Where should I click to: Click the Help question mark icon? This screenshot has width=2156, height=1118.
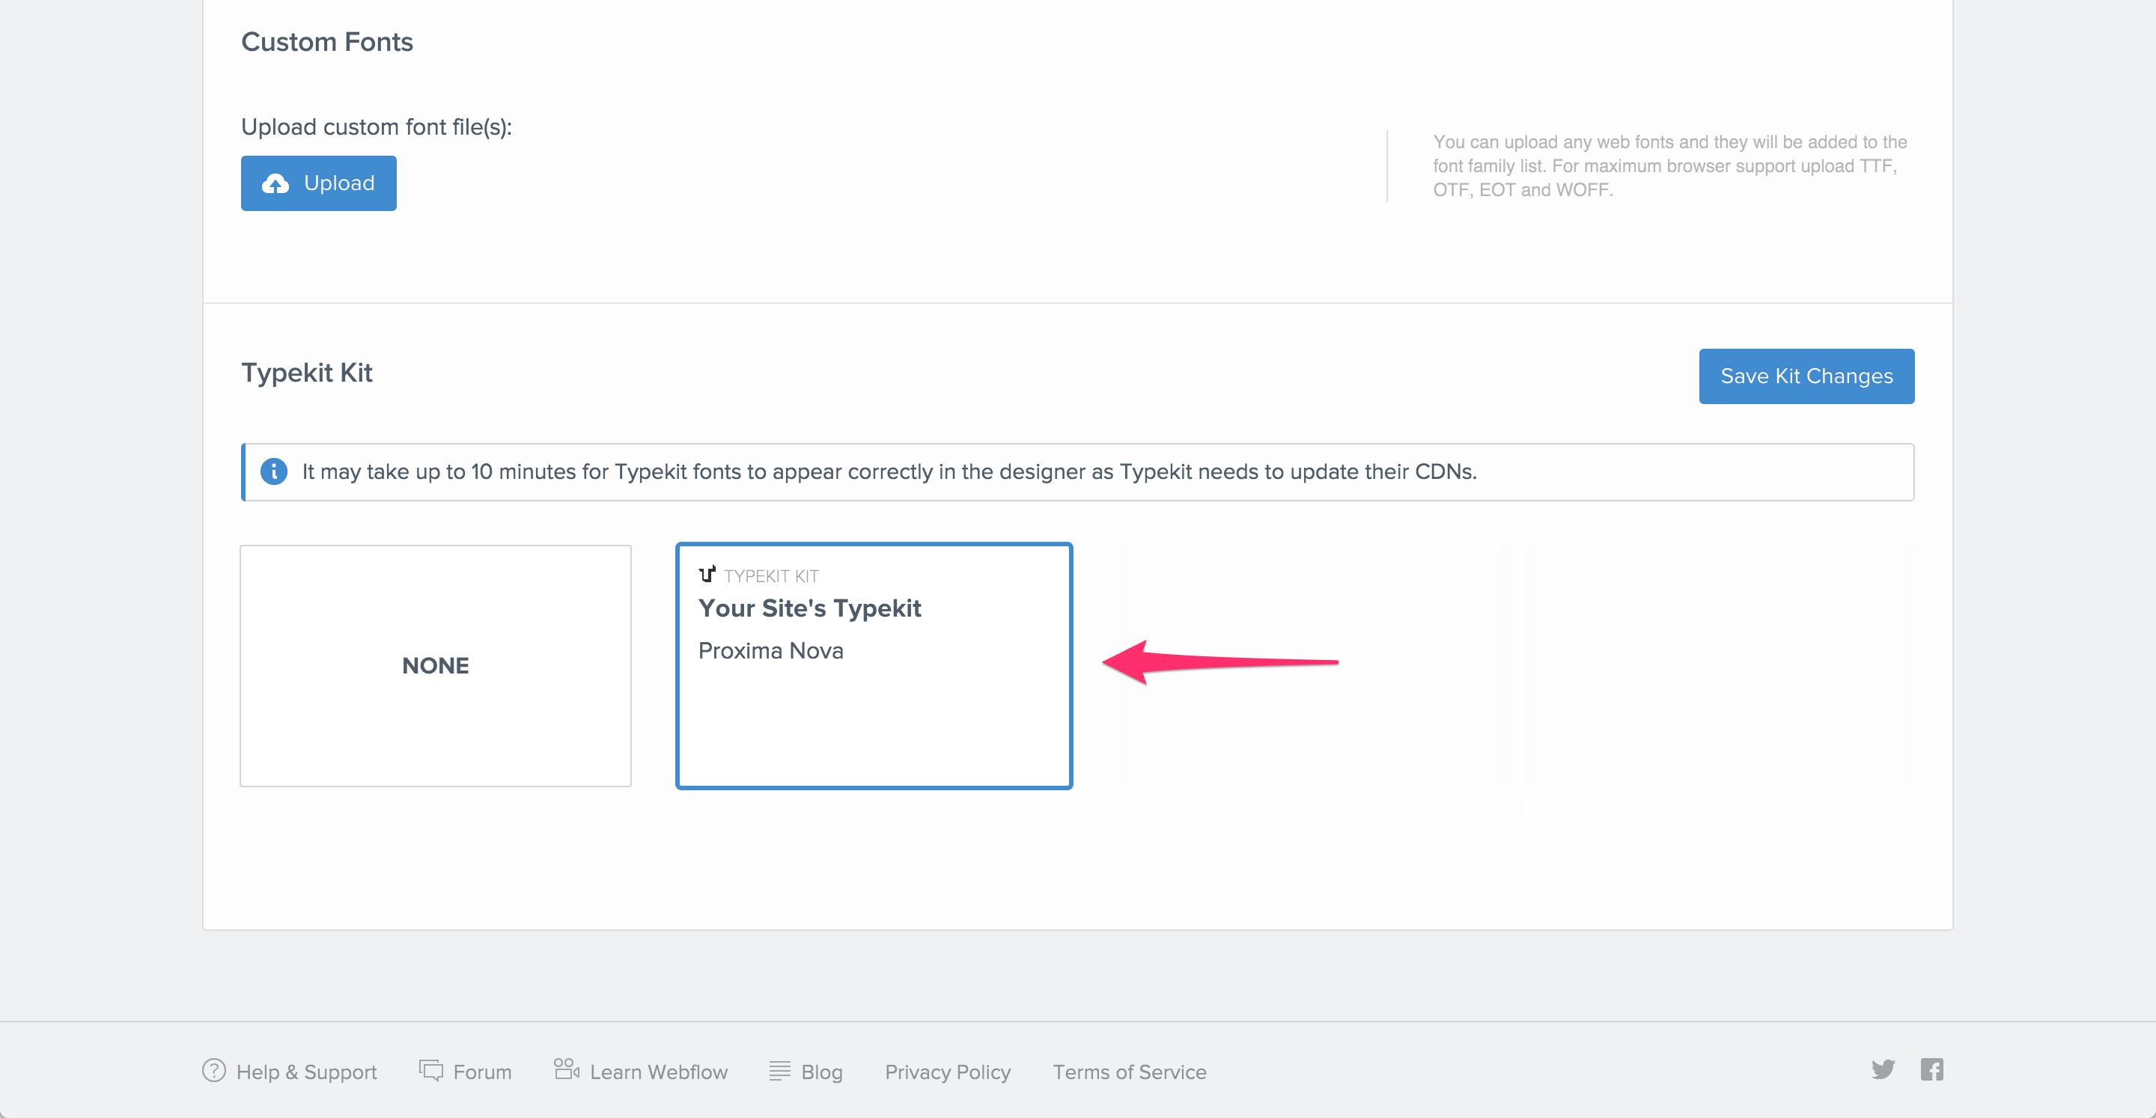point(214,1070)
